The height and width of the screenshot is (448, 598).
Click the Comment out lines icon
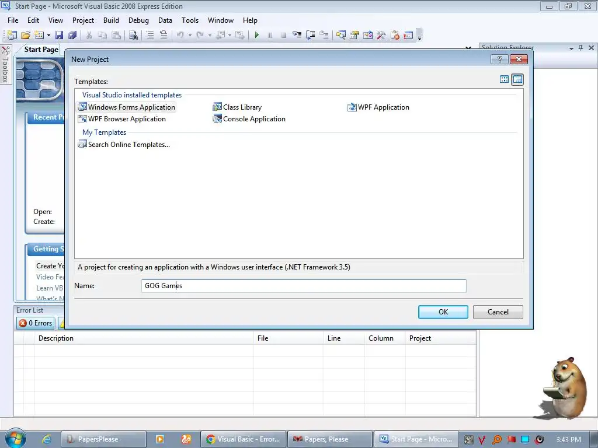click(x=150, y=35)
